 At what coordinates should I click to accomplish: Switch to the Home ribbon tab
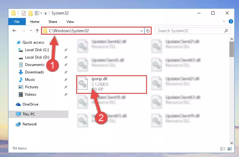coord(35,22)
